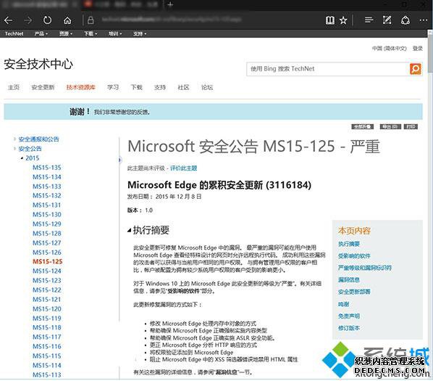Viewport: 433px width, 381px height.
Task: Open a new browser tab
Action: click(x=170, y=4)
